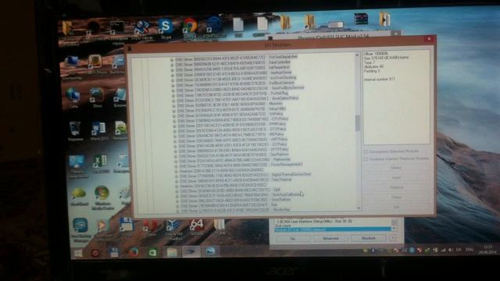Click the Delete button
Image resolution: width=500 pixels, height=281 pixels.
[x=396, y=197]
